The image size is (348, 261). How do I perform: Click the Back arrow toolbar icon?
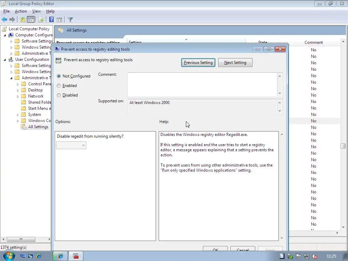pyautogui.click(x=4, y=19)
